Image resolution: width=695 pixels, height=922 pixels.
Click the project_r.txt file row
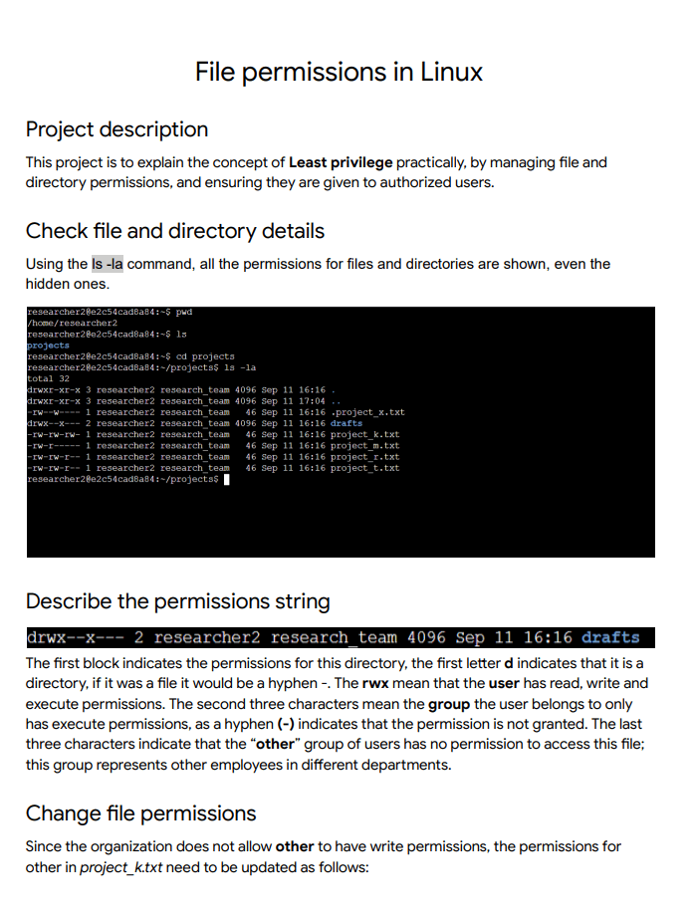[x=213, y=457]
